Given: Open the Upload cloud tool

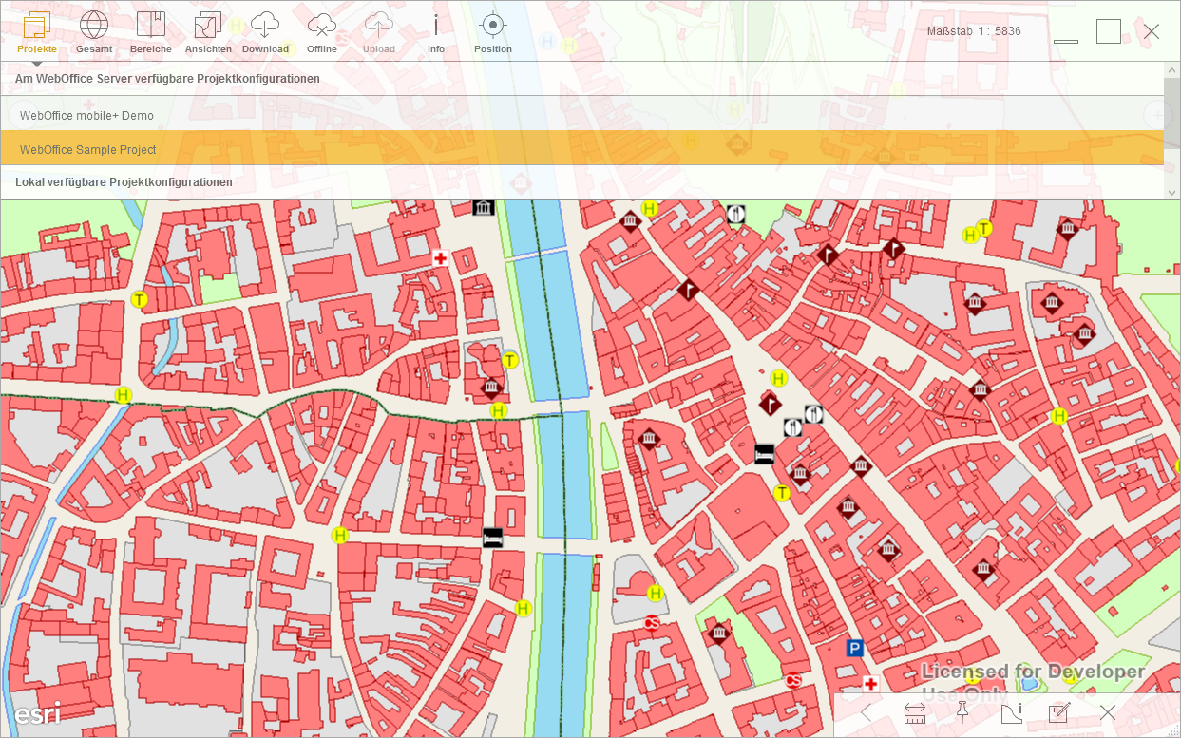Looking at the screenshot, I should coord(379,32).
